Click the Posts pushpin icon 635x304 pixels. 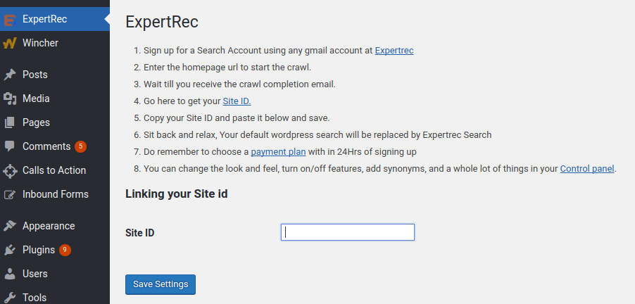tap(10, 75)
